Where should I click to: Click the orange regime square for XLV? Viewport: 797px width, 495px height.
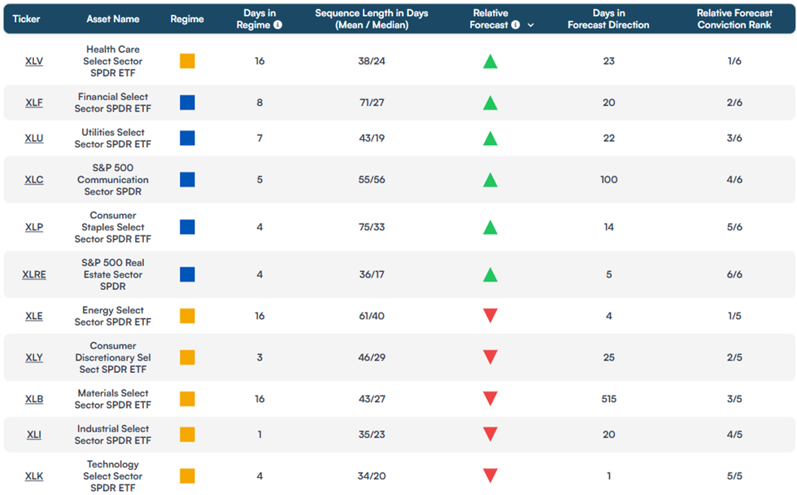tap(187, 61)
